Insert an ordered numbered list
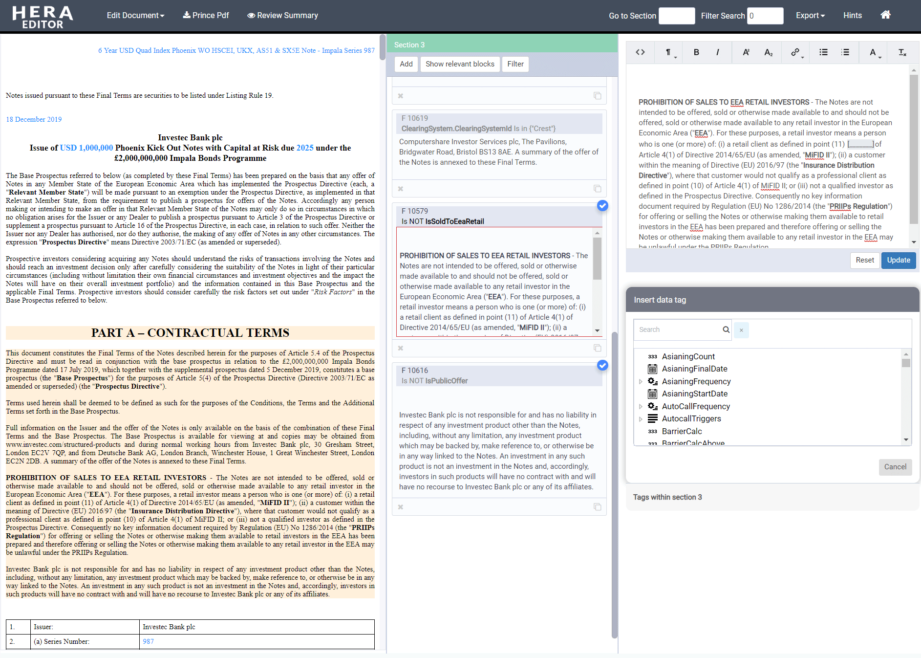The width and height of the screenshot is (921, 658). [845, 52]
